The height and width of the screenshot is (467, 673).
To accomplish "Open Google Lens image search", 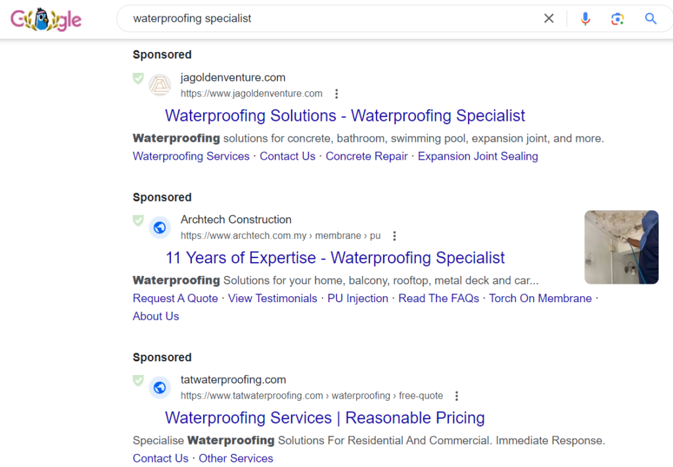I will click(x=617, y=18).
